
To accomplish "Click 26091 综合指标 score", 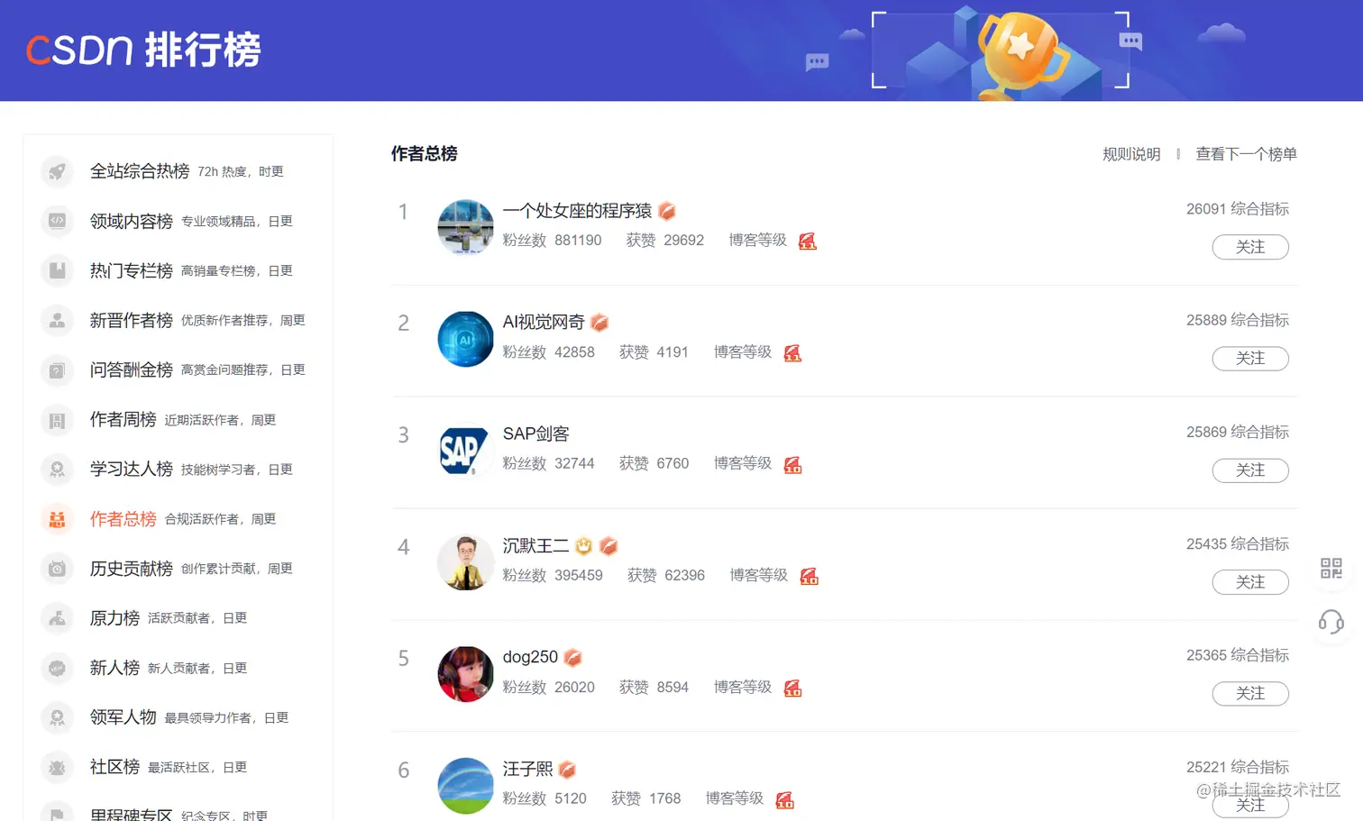I will pos(1237,209).
